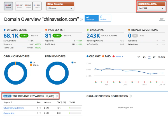Click the desktop monitor icon

coord(87,17)
